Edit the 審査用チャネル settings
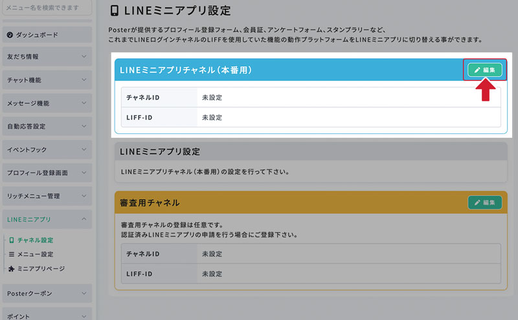The height and width of the screenshot is (320, 518). tap(484, 202)
